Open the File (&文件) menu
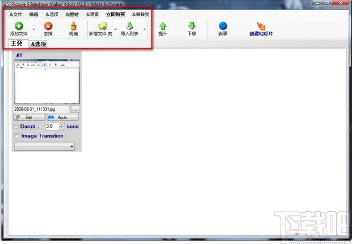This screenshot has width=353, height=244. [16, 15]
